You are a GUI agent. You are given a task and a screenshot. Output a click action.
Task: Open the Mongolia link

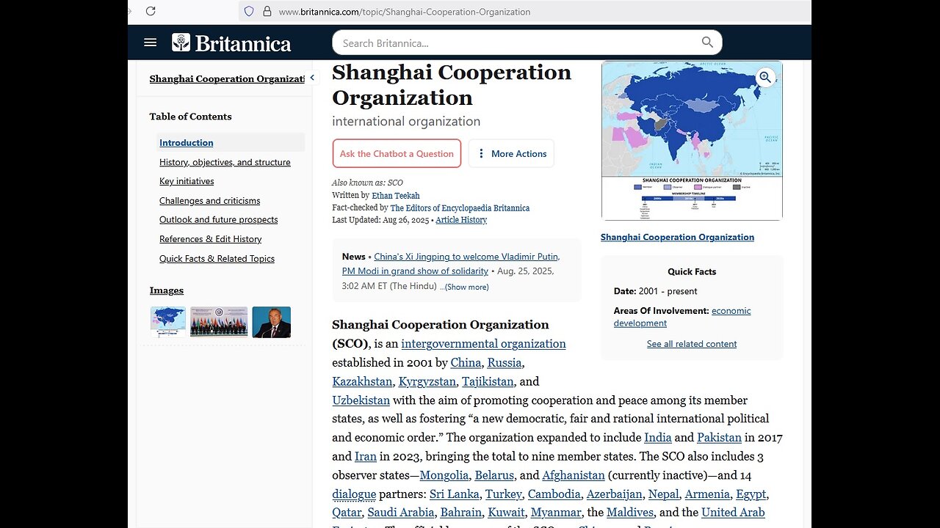click(444, 475)
